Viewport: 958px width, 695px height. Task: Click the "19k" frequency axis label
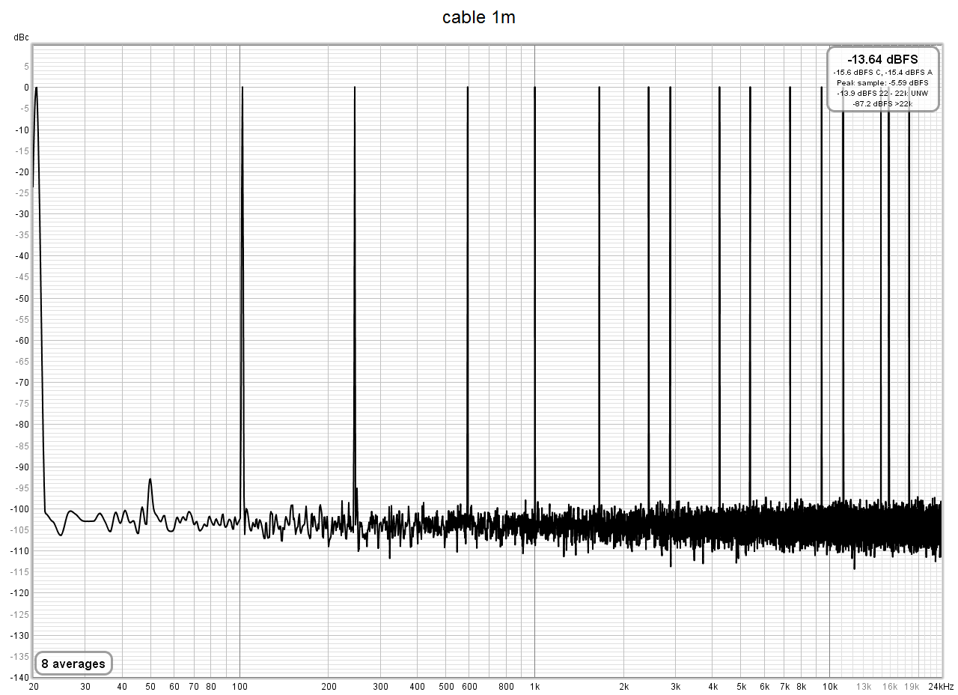tap(912, 686)
